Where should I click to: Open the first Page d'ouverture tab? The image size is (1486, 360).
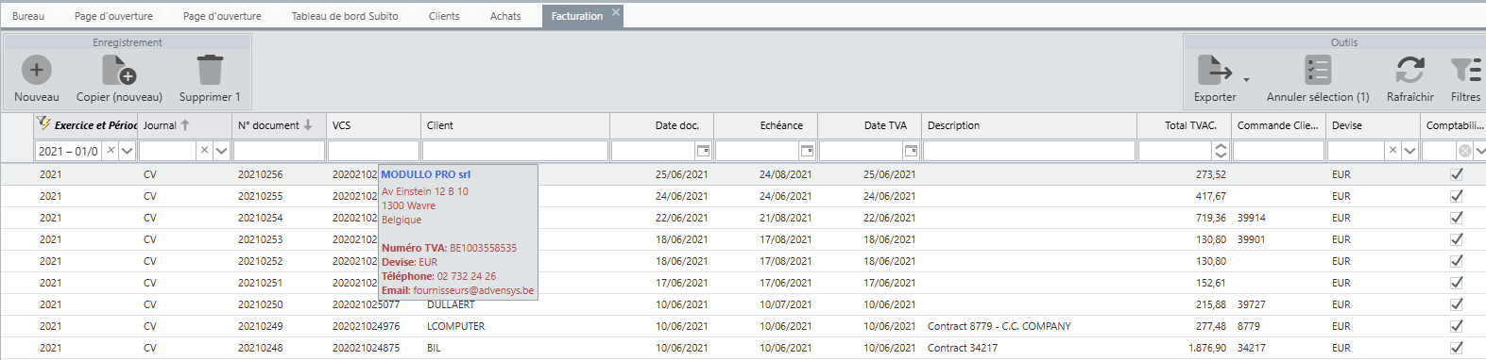113,16
